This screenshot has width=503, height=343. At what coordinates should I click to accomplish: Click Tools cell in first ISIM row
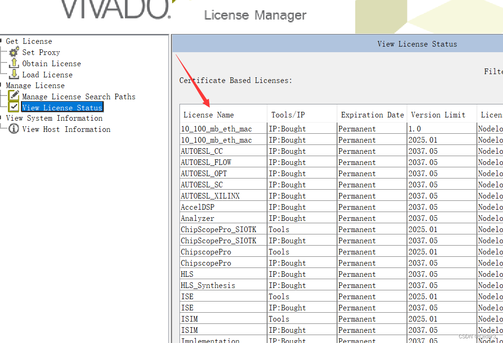302,319
